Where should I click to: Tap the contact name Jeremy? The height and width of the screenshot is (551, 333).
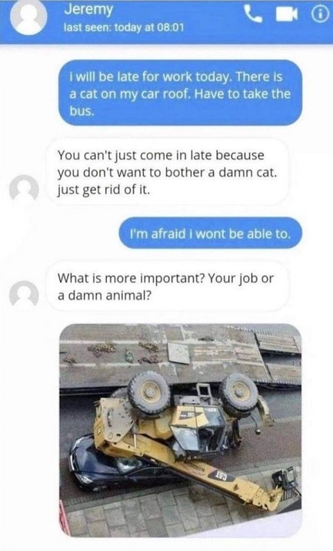tap(88, 9)
